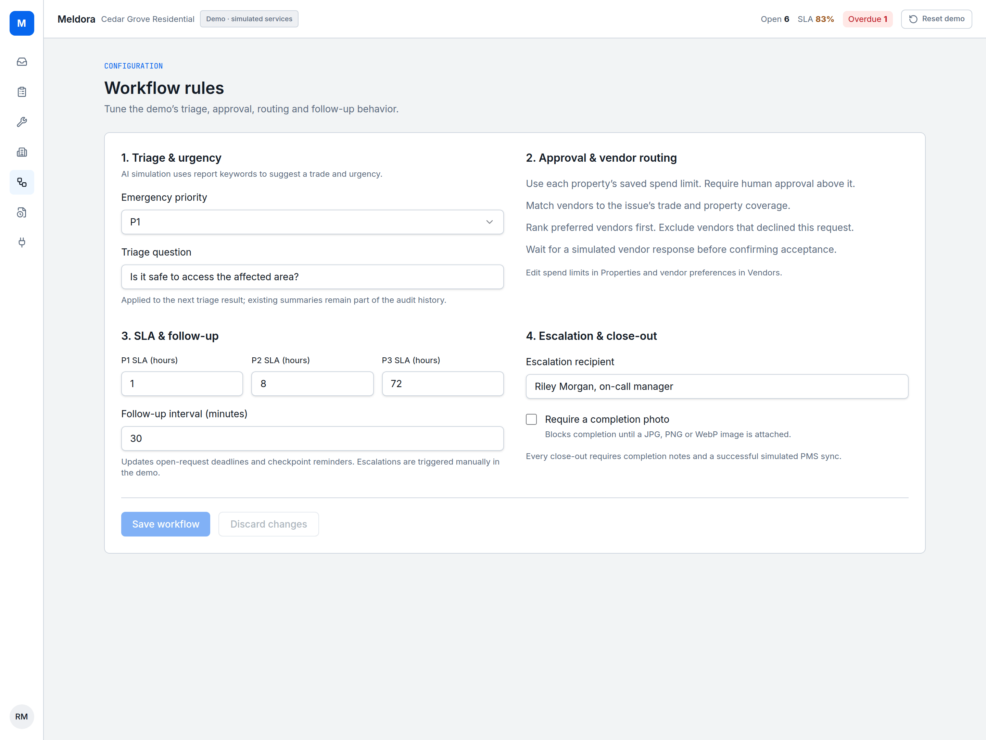Enable Require a completion photo checkbox
Image resolution: width=986 pixels, height=740 pixels.
(x=531, y=419)
